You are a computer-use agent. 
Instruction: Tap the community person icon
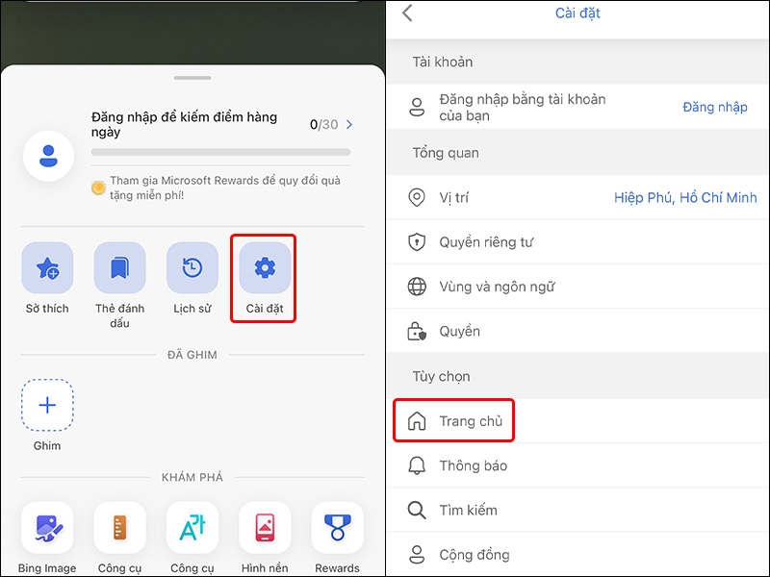(417, 555)
